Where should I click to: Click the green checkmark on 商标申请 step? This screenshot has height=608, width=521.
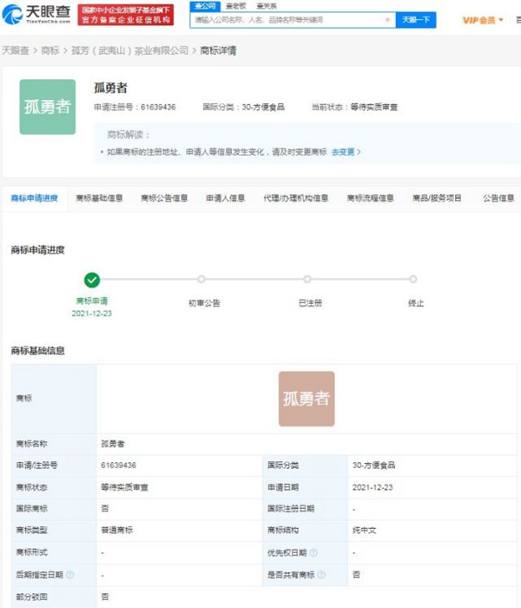[91, 280]
